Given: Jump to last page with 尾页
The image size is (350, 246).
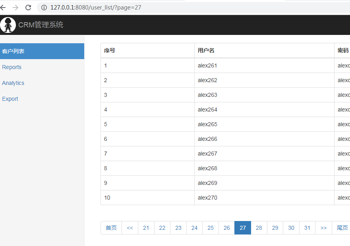Looking at the screenshot, I should [x=341, y=228].
